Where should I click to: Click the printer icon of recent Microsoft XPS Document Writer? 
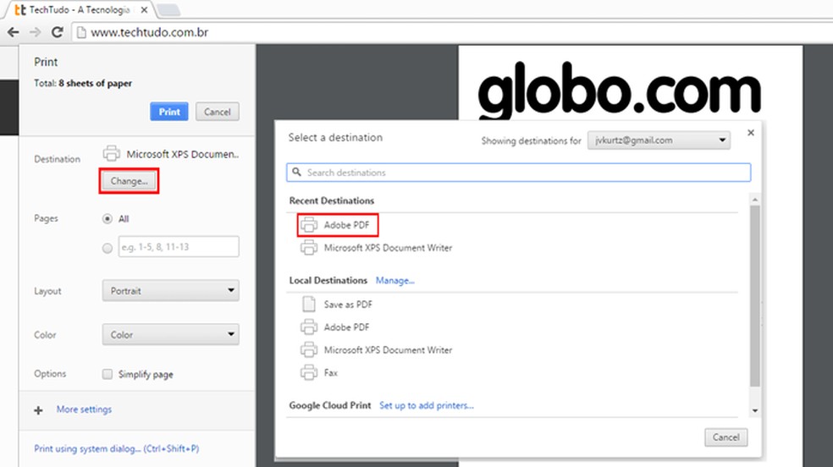click(309, 248)
